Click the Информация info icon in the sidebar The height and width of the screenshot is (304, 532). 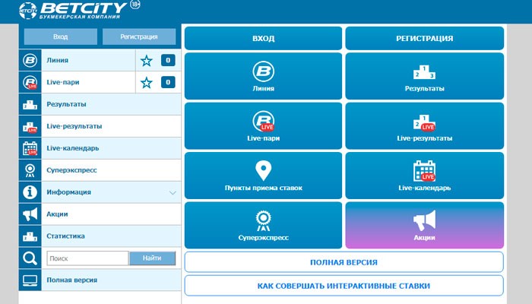(30, 192)
